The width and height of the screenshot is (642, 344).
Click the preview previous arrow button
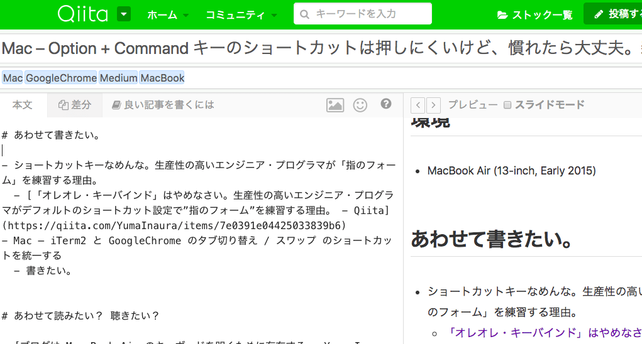(x=418, y=105)
